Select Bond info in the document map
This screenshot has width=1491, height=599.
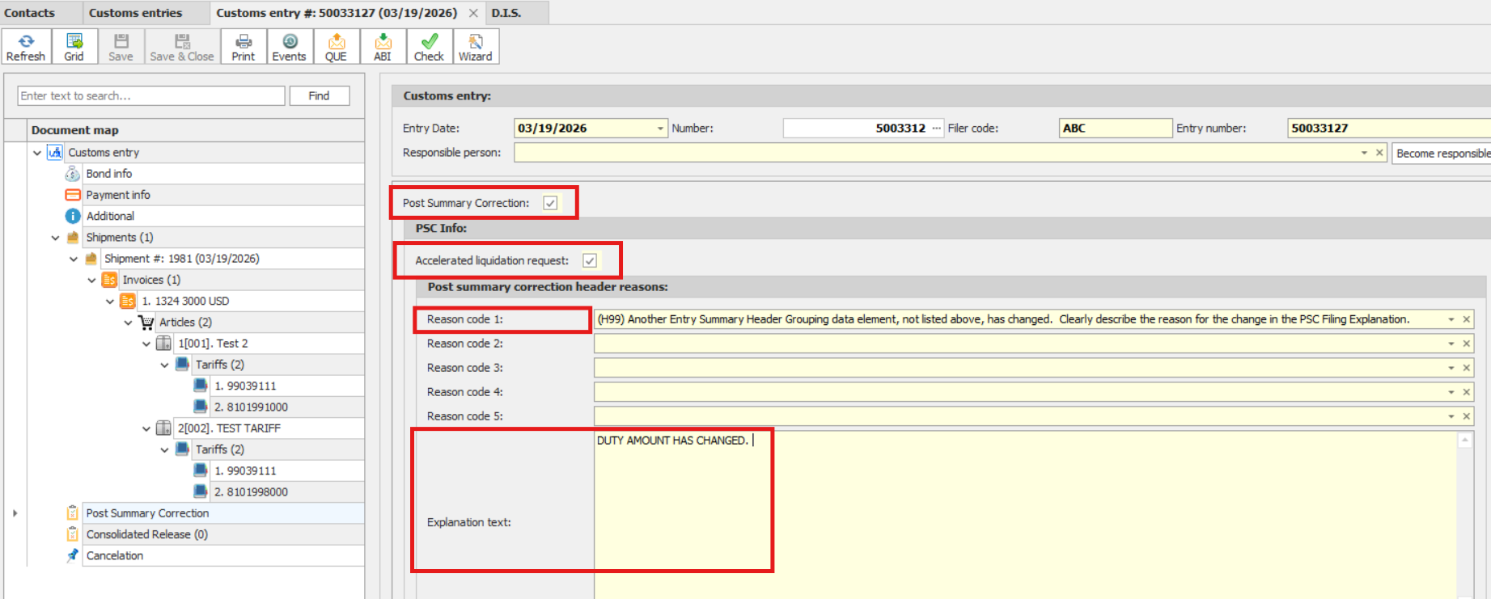coord(108,174)
